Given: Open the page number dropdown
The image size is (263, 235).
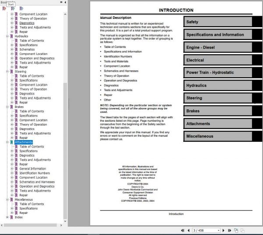Looking at the screenshot, I should (x=219, y=230).
